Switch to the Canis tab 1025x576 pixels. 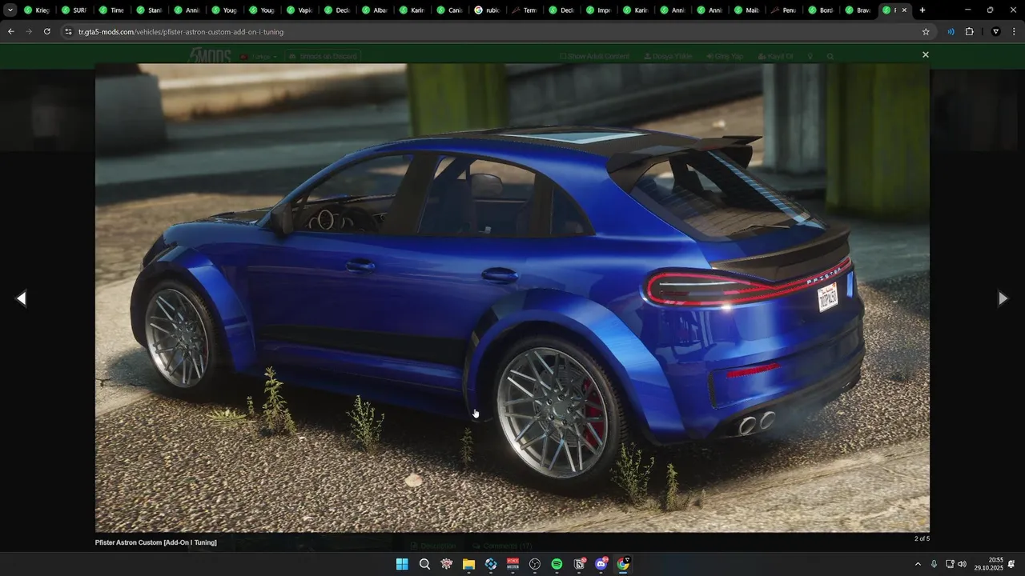click(x=448, y=10)
